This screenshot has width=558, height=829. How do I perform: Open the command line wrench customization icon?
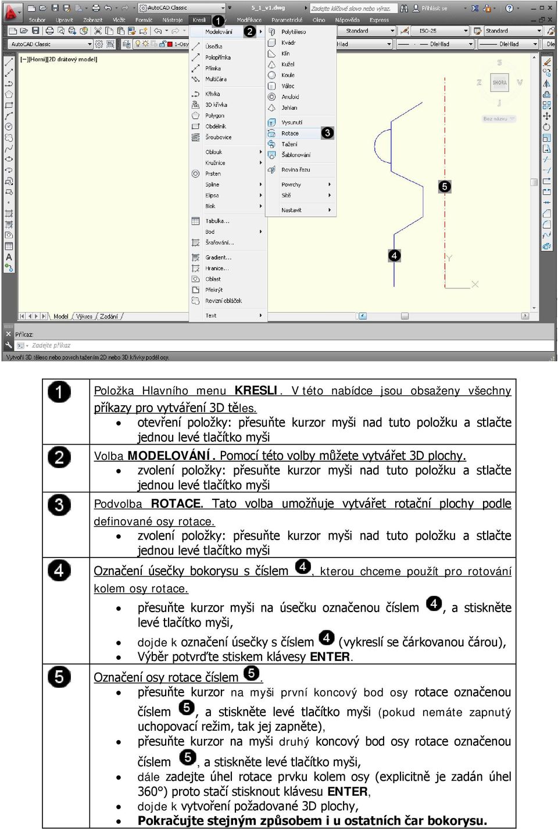(x=9, y=345)
